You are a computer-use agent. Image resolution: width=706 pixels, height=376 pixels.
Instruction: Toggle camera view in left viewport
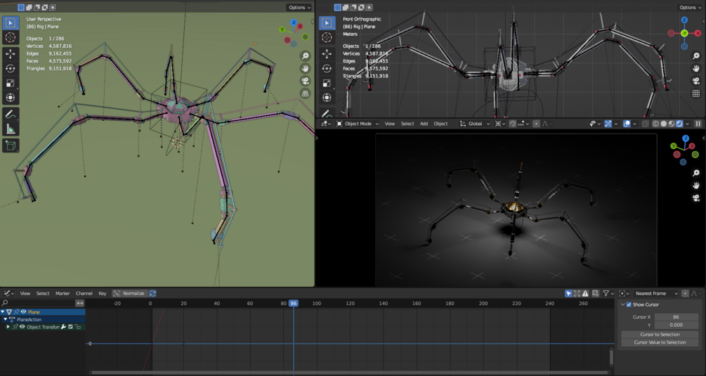point(305,81)
